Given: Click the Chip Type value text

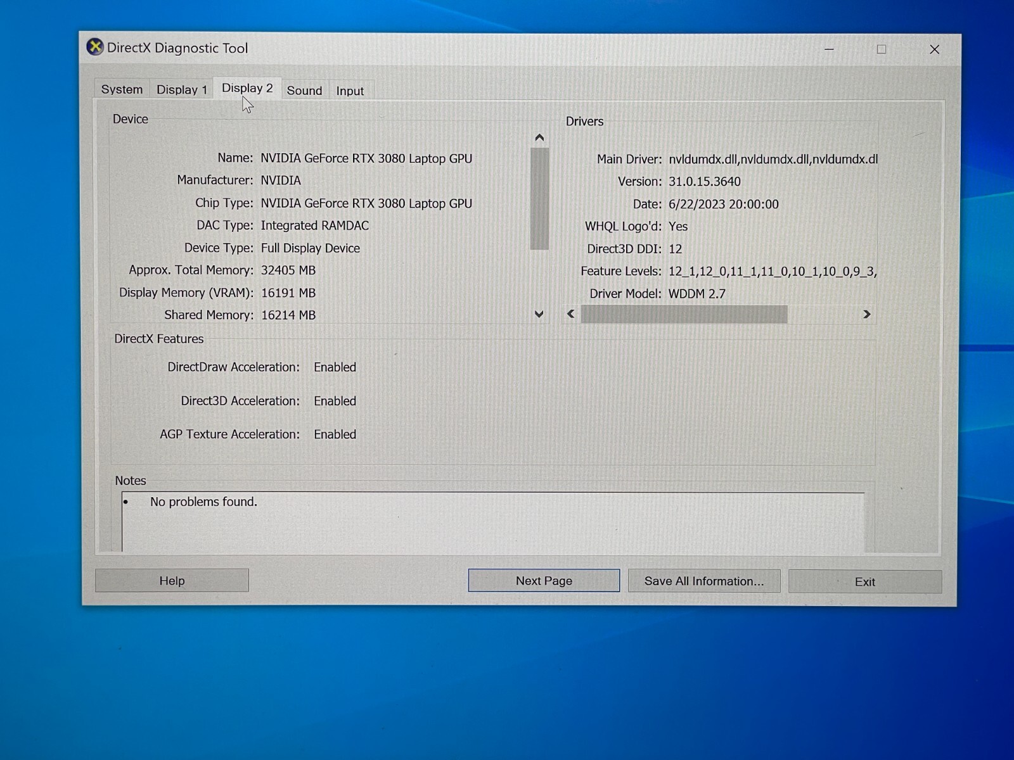Looking at the screenshot, I should pos(366,203).
